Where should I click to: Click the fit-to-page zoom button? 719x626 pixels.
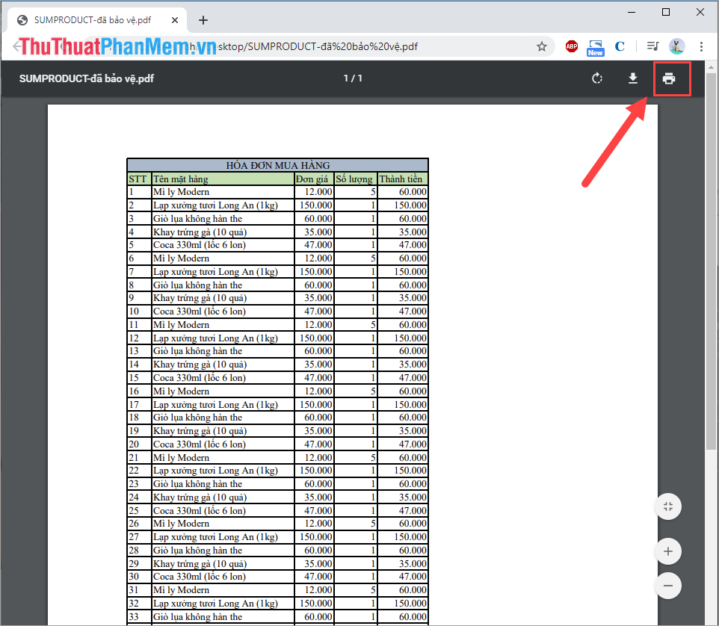(668, 506)
